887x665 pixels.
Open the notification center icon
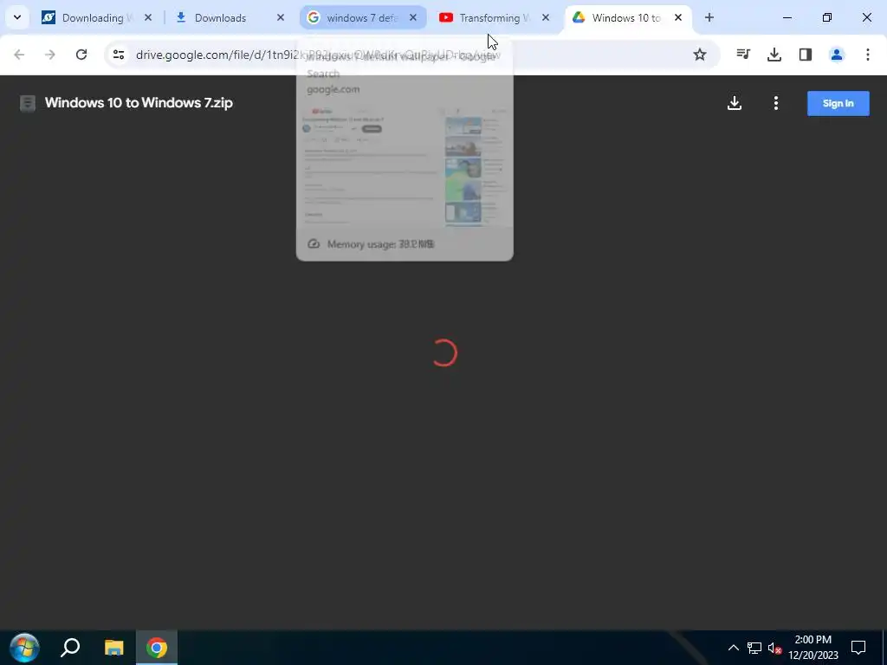[858, 648]
